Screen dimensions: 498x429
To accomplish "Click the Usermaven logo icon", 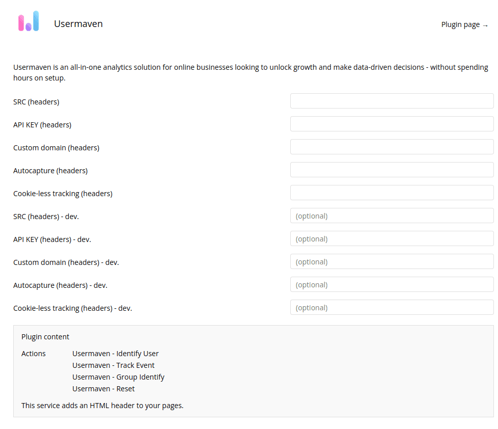I will (29, 21).
